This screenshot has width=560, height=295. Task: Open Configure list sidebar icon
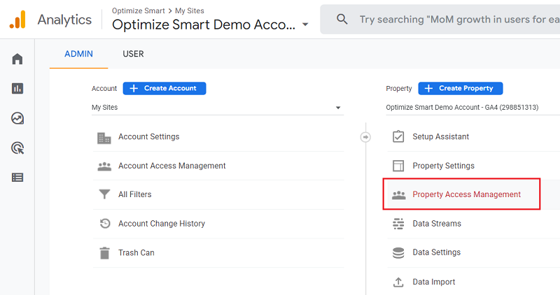17,178
